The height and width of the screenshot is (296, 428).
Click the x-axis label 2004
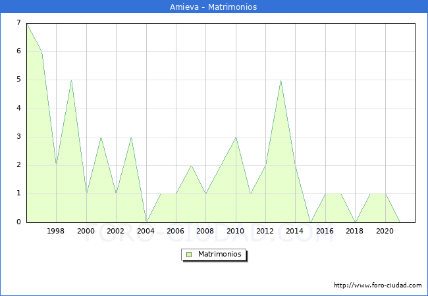click(146, 231)
